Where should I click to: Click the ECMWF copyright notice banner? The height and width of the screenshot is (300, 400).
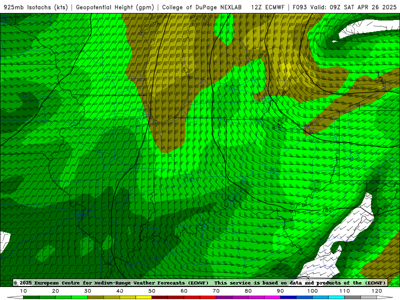[x=200, y=282]
